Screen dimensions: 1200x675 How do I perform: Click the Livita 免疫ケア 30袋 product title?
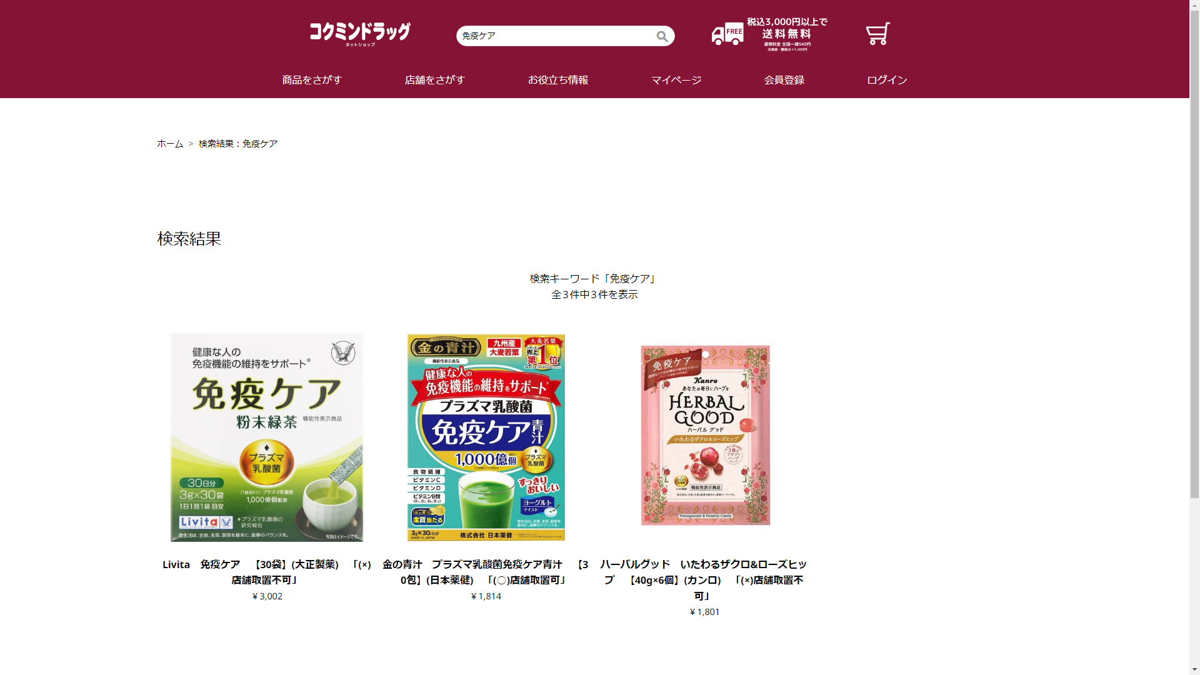click(267, 572)
